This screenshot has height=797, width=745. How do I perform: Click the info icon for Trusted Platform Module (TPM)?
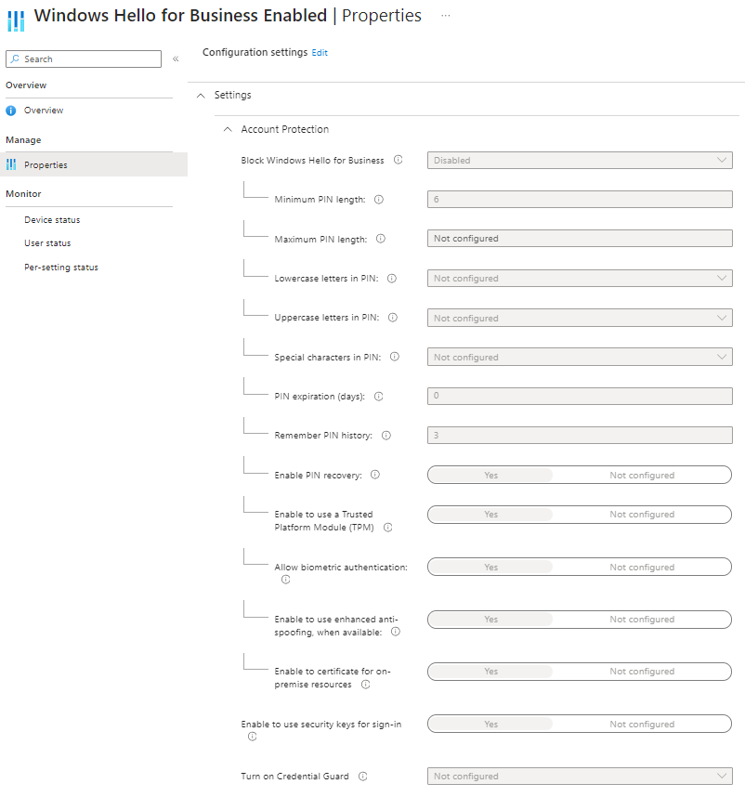click(x=387, y=527)
